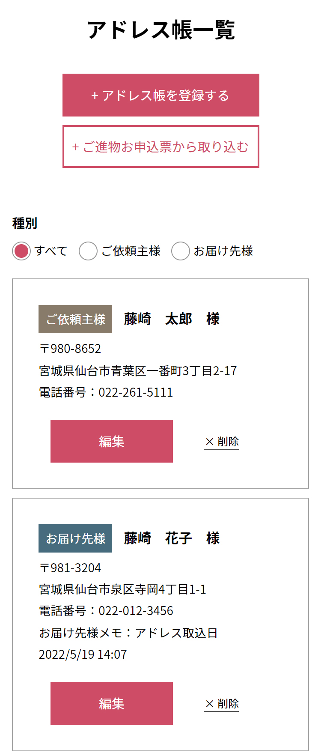Filter by お届け先様 radio option
The height and width of the screenshot is (756, 321).
181,251
